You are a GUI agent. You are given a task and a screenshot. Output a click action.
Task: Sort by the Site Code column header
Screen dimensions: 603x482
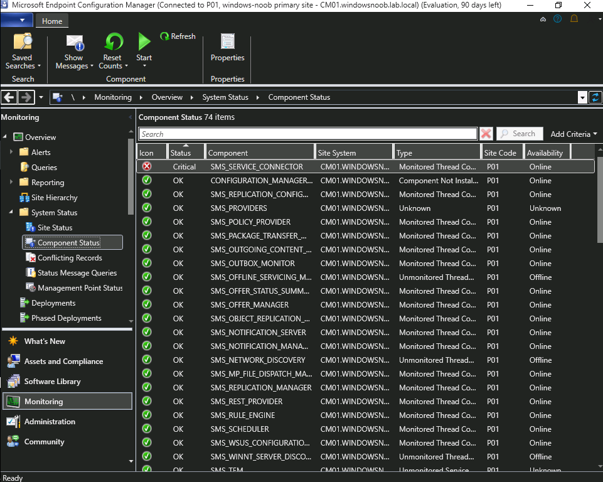[503, 153]
